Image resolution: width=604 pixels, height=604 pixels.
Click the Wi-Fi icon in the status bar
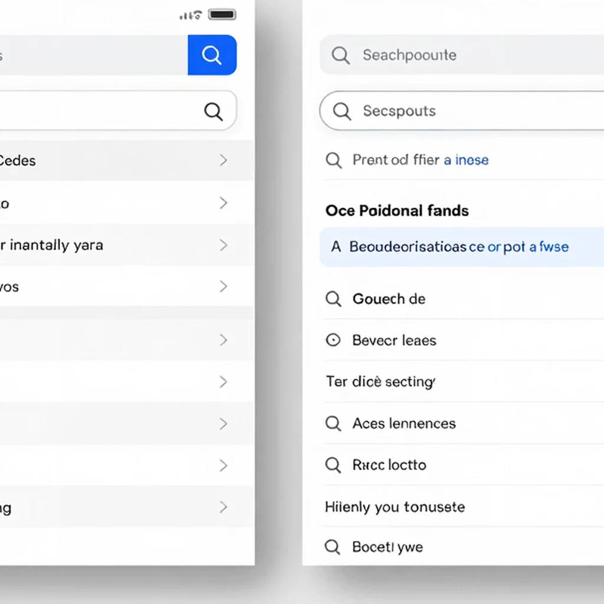pos(198,15)
